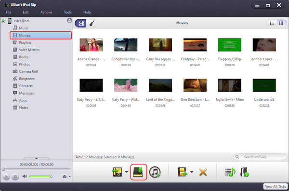Click the Search Movies field
Screen dimensions: 289x191
point(260,157)
